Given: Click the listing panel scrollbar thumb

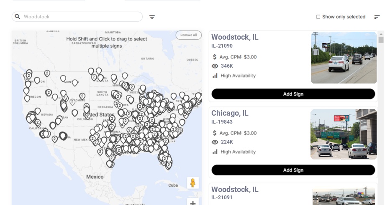Looking at the screenshot, I should (381, 40).
